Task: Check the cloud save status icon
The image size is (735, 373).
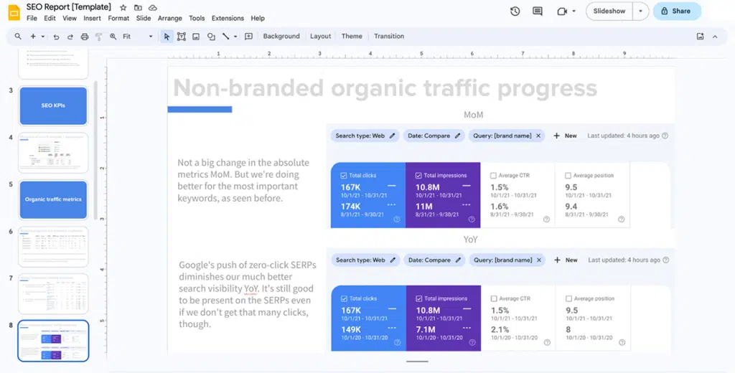Action: (x=153, y=7)
